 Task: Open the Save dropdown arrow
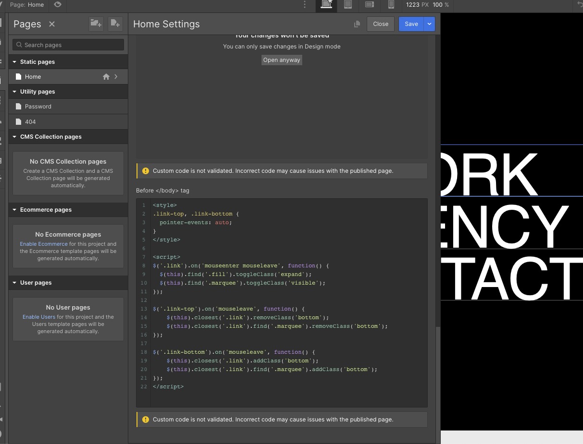(430, 24)
